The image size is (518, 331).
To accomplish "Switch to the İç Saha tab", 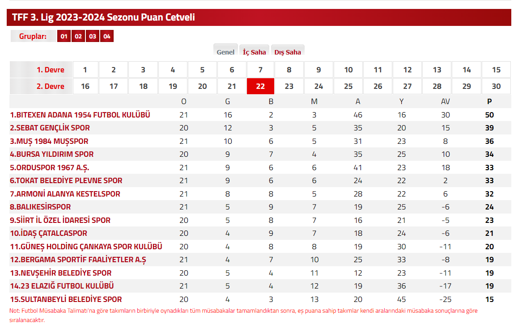I will click(255, 52).
